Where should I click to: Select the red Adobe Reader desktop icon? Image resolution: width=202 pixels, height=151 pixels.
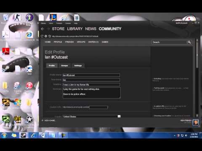click(6, 51)
